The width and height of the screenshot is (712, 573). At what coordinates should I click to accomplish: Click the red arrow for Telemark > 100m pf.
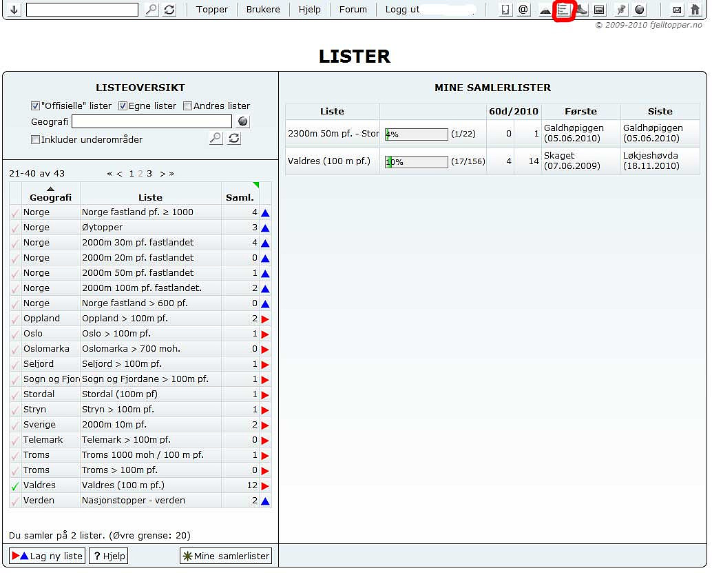266,440
